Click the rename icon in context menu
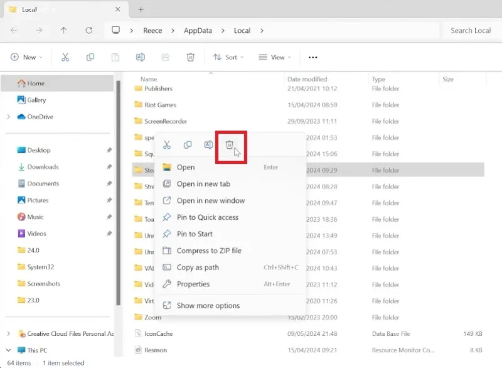The height and width of the screenshot is (368, 502). click(x=208, y=145)
